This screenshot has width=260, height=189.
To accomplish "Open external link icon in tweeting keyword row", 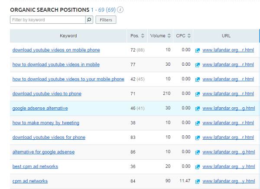I will coord(198,123).
